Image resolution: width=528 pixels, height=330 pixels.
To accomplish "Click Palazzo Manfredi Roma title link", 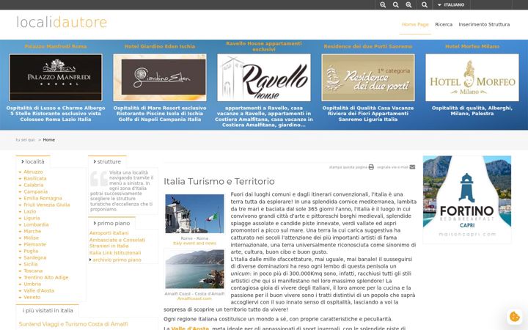I will coord(56,46).
